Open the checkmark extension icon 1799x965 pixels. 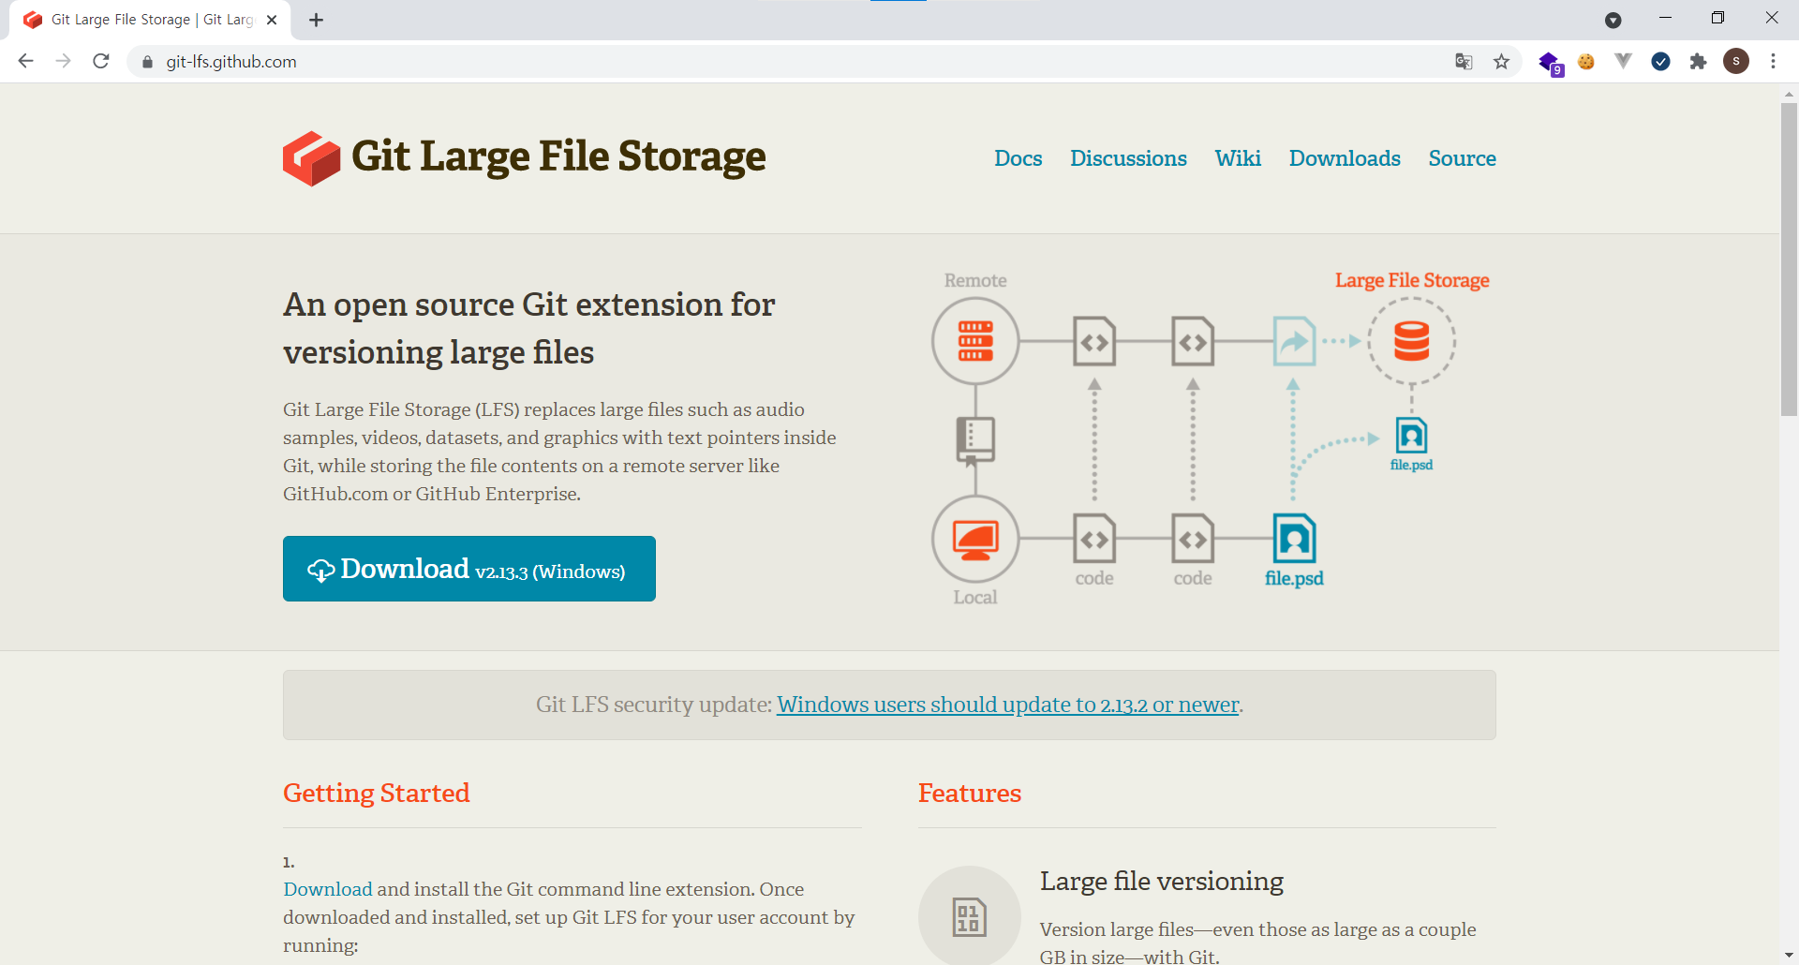[x=1661, y=61]
